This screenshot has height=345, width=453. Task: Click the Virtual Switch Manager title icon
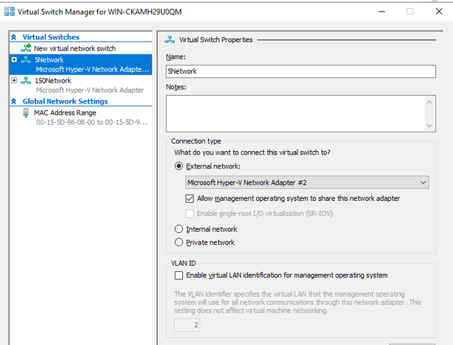click(x=9, y=12)
